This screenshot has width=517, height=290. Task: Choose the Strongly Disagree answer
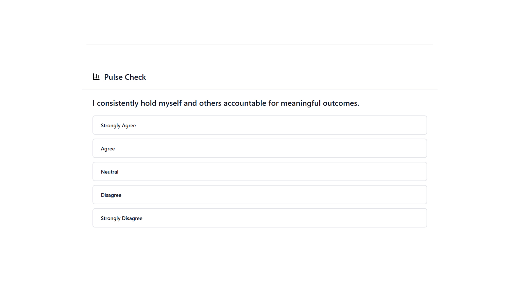tap(260, 218)
